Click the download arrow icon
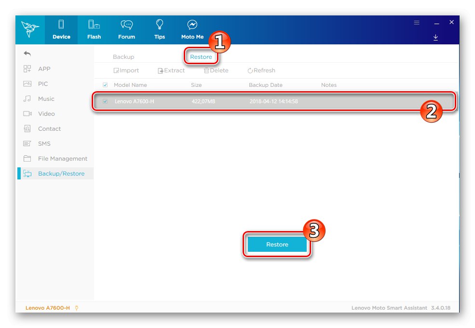The width and height of the screenshot is (475, 328). [x=435, y=37]
